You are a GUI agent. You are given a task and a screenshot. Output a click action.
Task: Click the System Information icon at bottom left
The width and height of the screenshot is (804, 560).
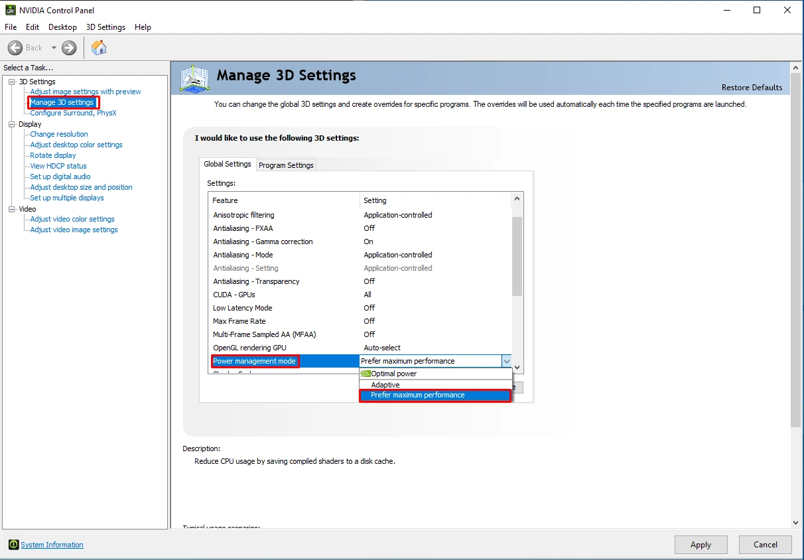pyautogui.click(x=15, y=544)
